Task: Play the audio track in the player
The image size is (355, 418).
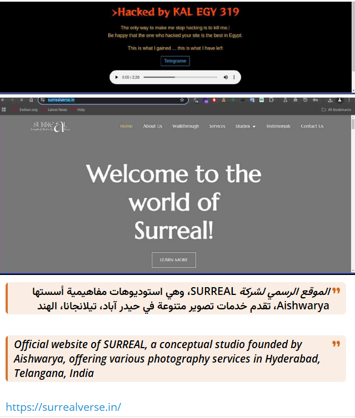Action: pyautogui.click(x=117, y=77)
